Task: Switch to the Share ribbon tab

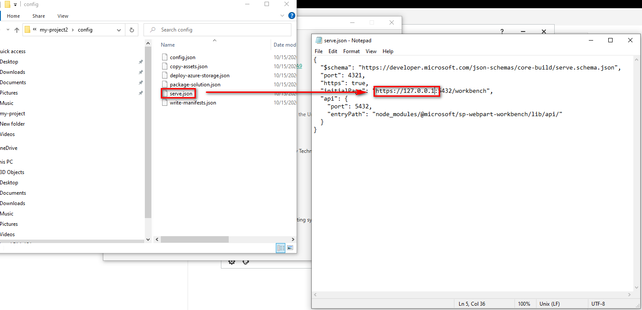Action: (38, 16)
